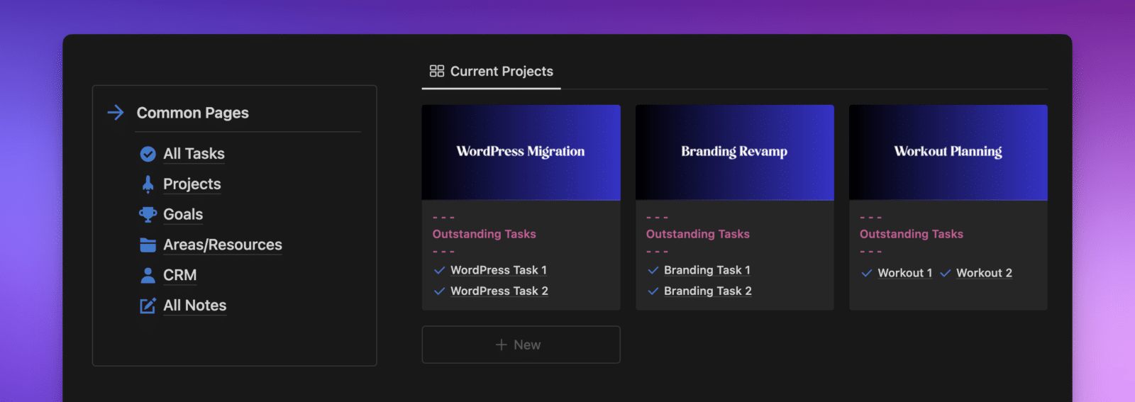Click the Goals trophy icon
The width and height of the screenshot is (1135, 402).
(x=148, y=214)
